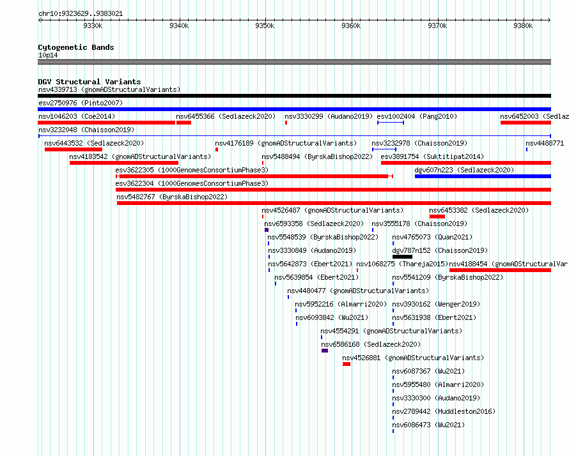This screenshot has width=569, height=456.
Task: Click nsv6586168 (Sedlazeck2020) label
Action: [371, 344]
